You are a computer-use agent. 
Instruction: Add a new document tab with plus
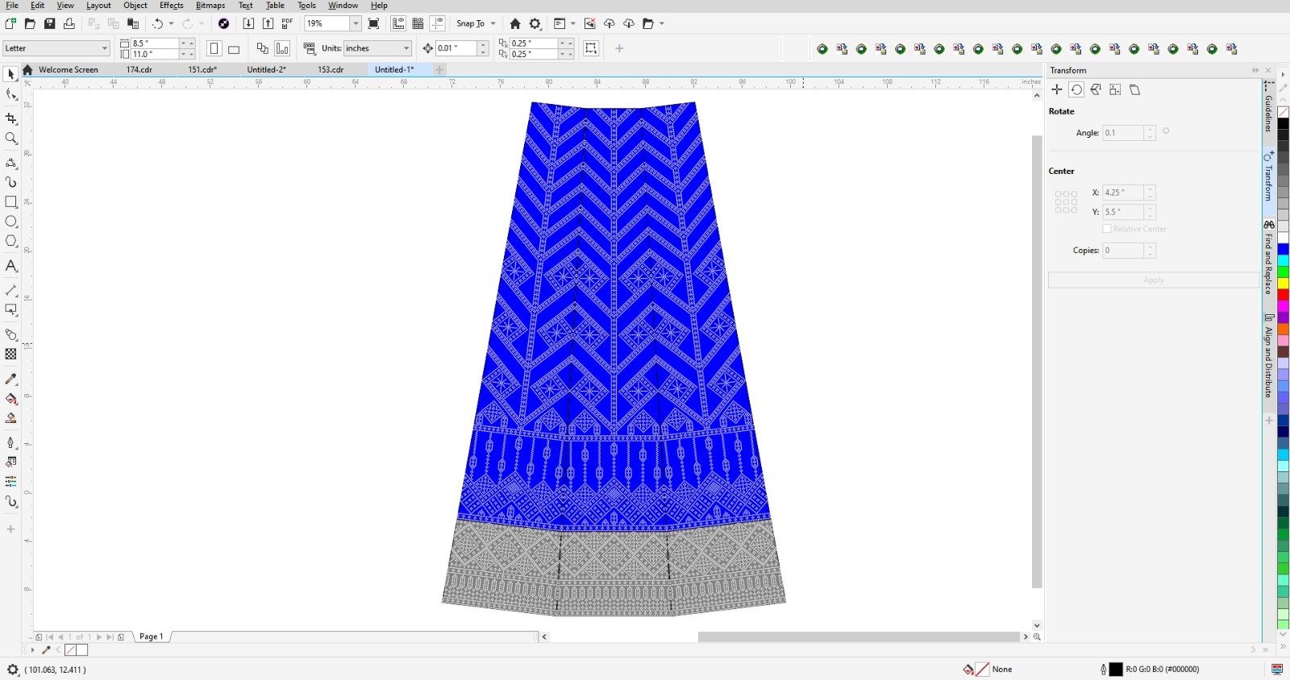point(439,69)
